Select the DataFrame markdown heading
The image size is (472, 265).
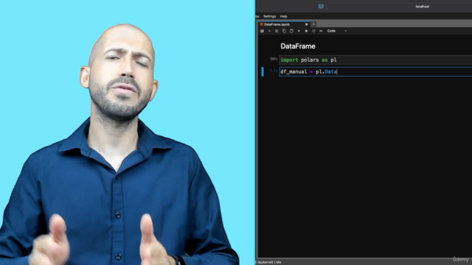point(298,46)
